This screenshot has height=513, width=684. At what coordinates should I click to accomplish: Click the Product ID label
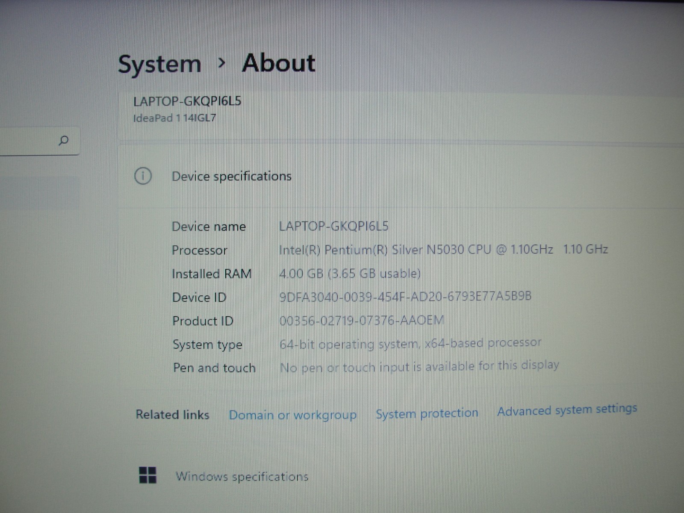pos(203,321)
